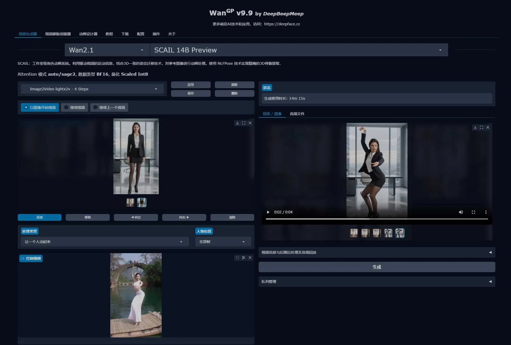Screen dimensions: 511x345
Task: Open the SCAIL 14B Preview model dropdown
Action: point(299,50)
